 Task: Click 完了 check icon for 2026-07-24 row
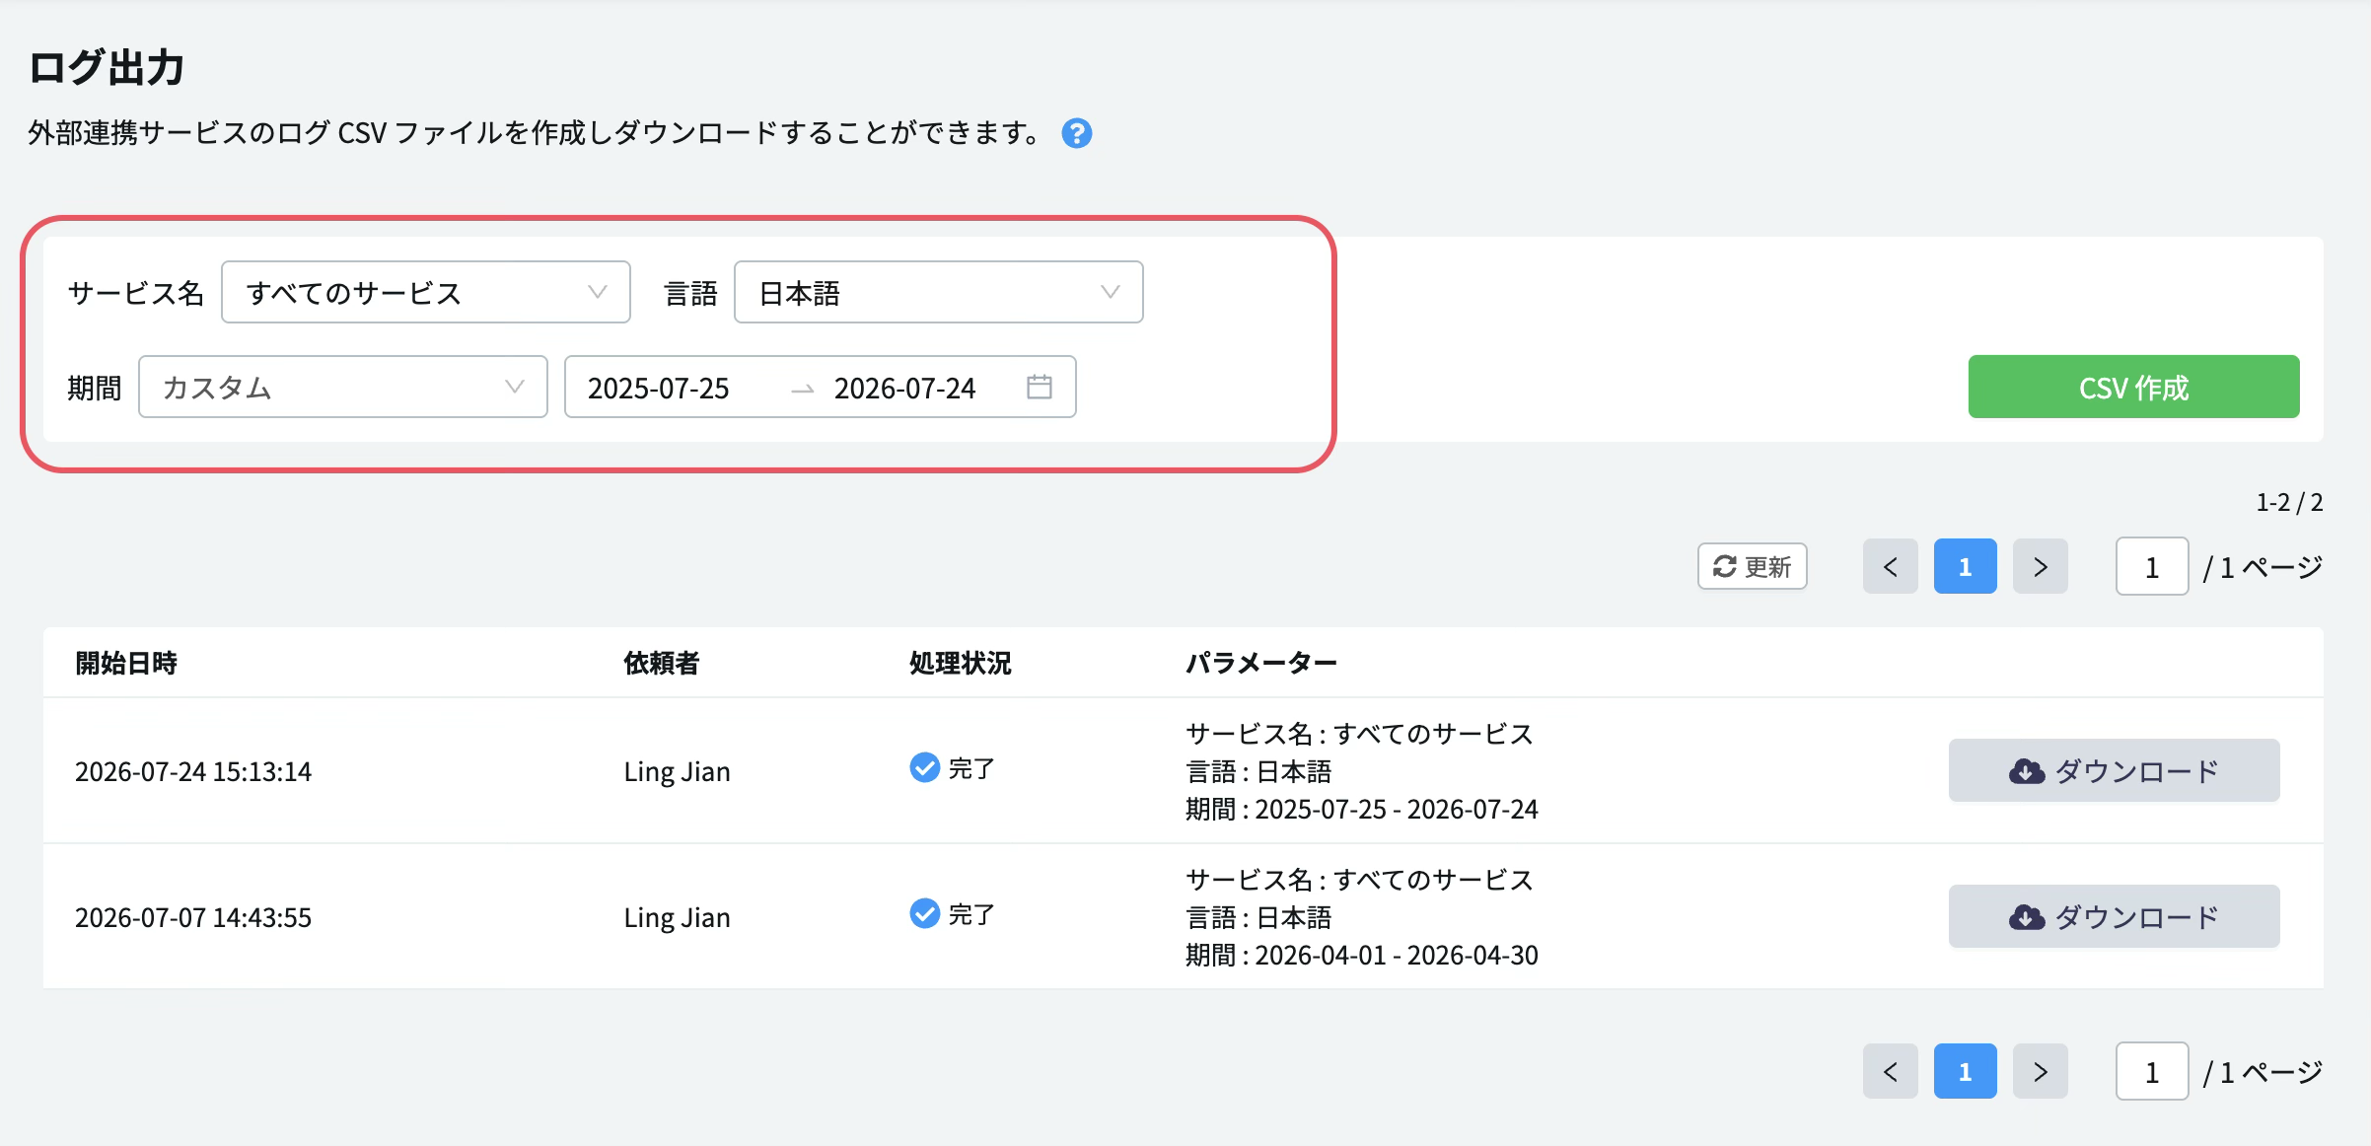[924, 767]
